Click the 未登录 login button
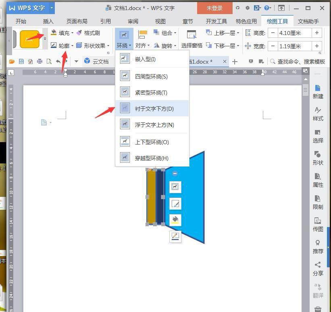Viewport: 331px width, 312px height. 214,8
